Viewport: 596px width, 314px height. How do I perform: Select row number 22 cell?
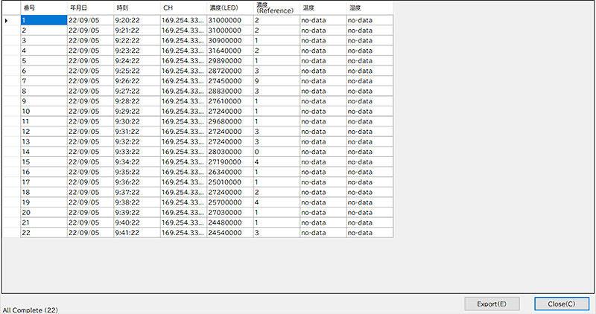click(43, 233)
